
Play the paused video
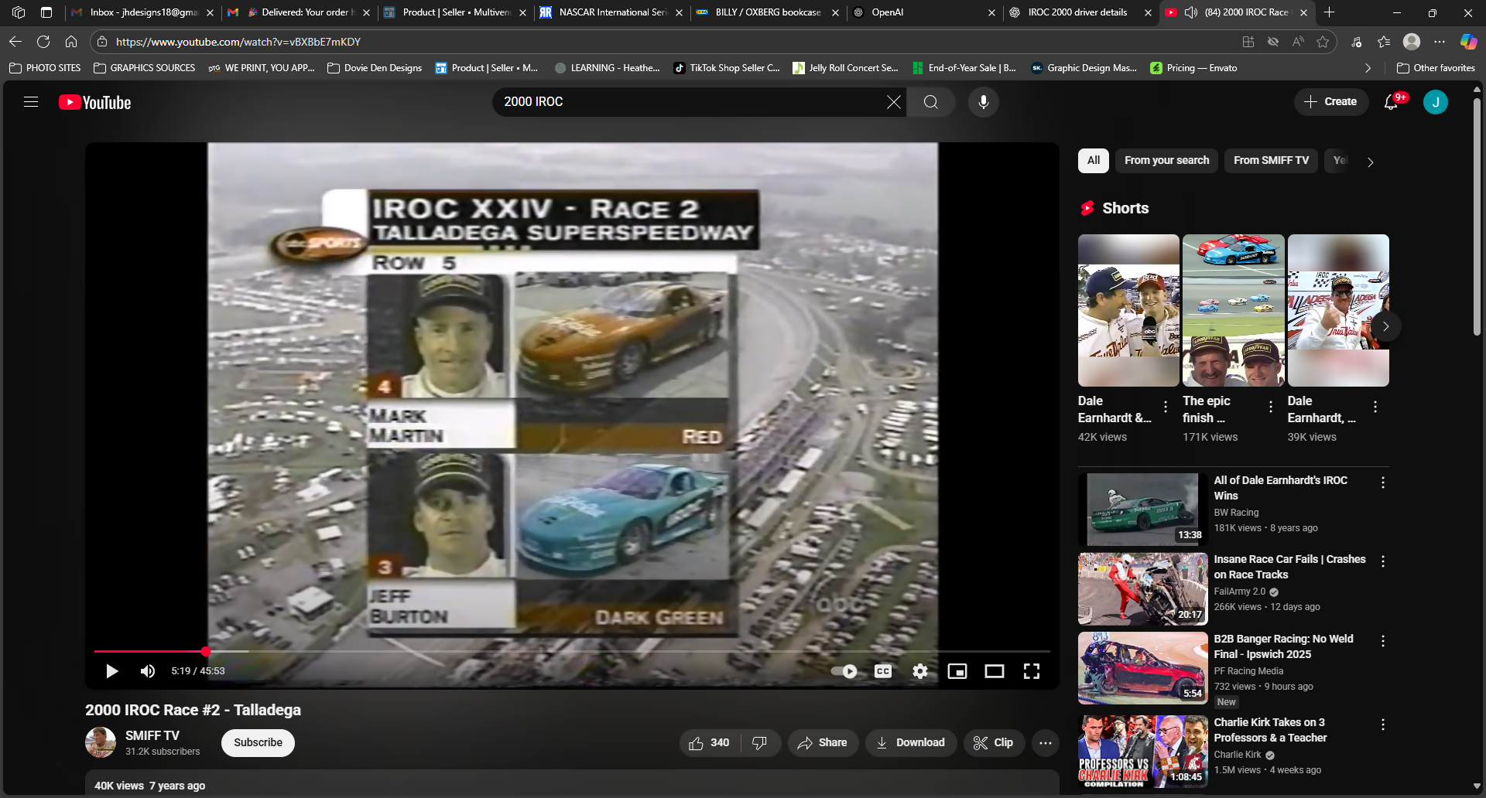112,671
